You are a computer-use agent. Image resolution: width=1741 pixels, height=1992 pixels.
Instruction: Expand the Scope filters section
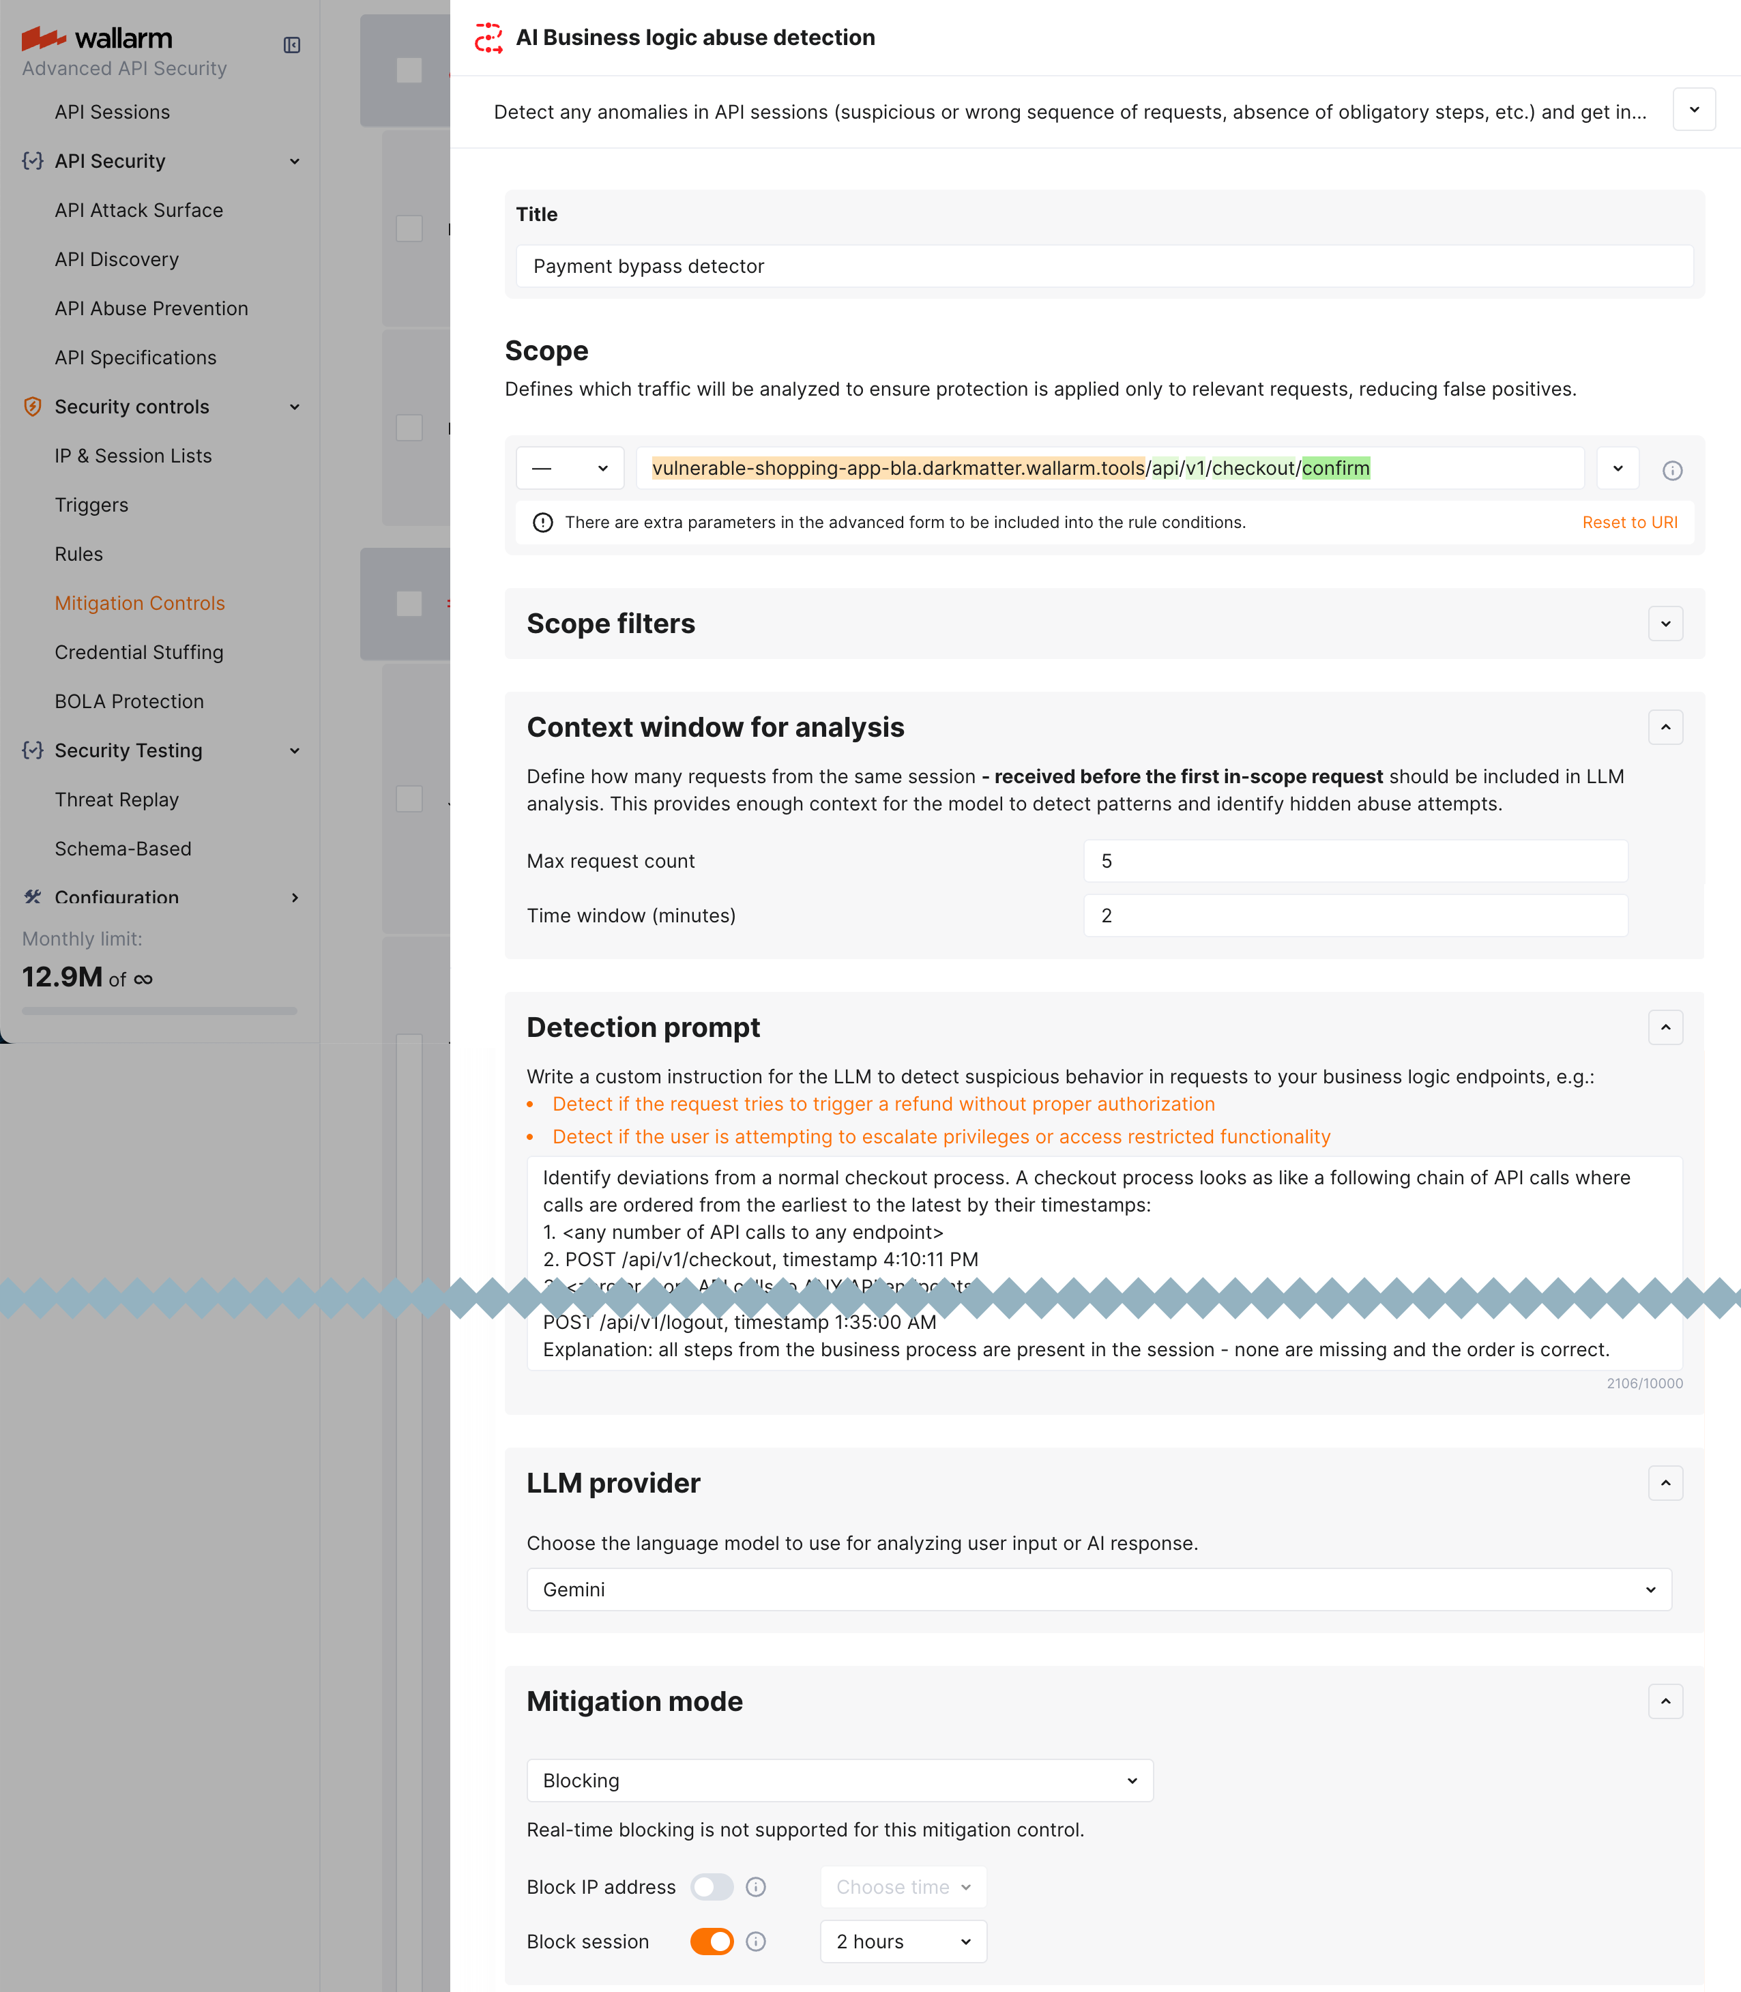click(1665, 623)
